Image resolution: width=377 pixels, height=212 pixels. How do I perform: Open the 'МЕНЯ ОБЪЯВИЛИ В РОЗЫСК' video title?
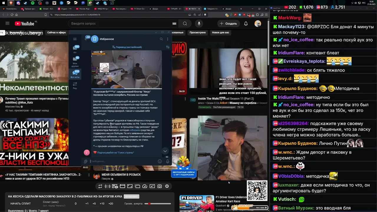(121, 175)
